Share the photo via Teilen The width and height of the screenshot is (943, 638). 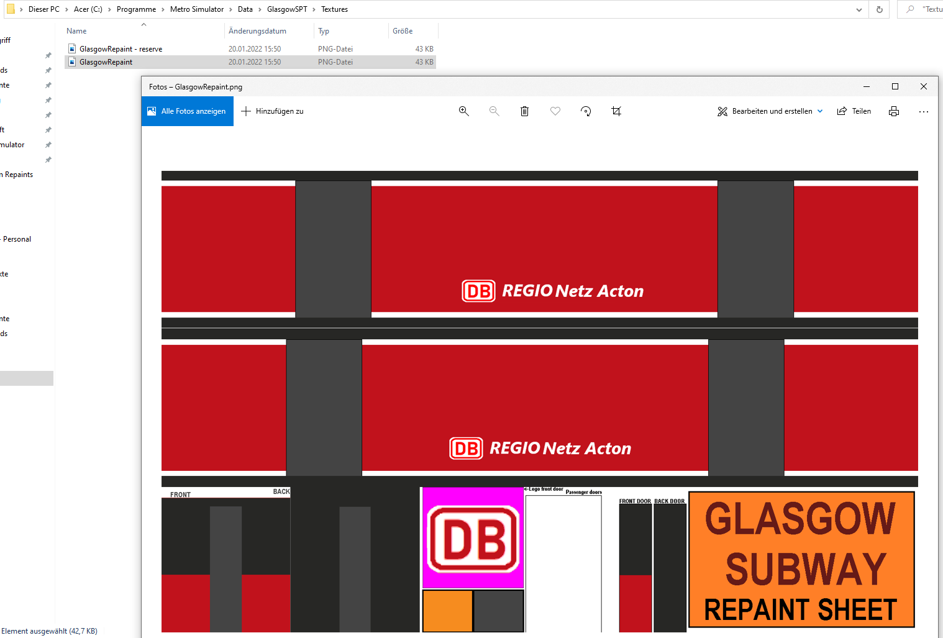point(854,111)
